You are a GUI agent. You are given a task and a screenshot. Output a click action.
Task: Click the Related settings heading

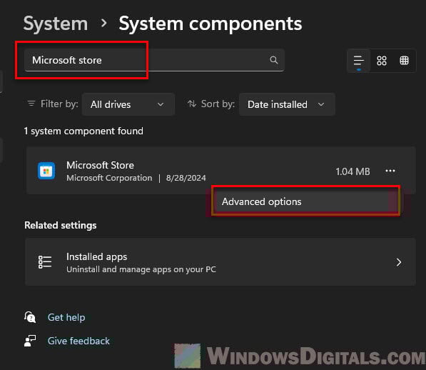tap(61, 226)
